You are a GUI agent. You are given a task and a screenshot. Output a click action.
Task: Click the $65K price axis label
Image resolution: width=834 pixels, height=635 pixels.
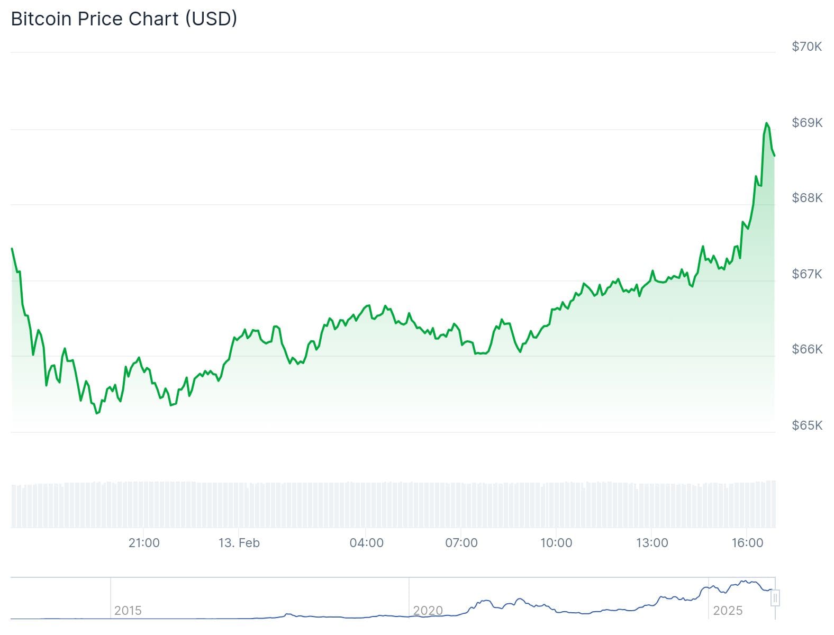point(806,425)
